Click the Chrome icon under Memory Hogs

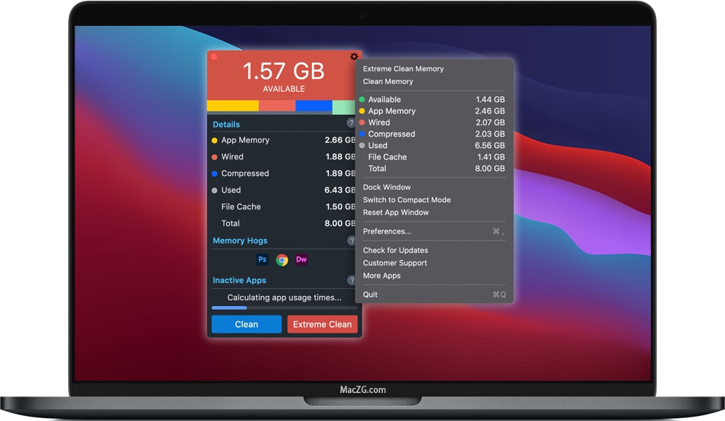(282, 260)
